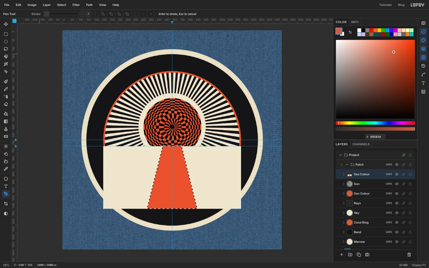Pick the Text tool in left toolbar
This screenshot has height=268, width=429.
(x=6, y=186)
